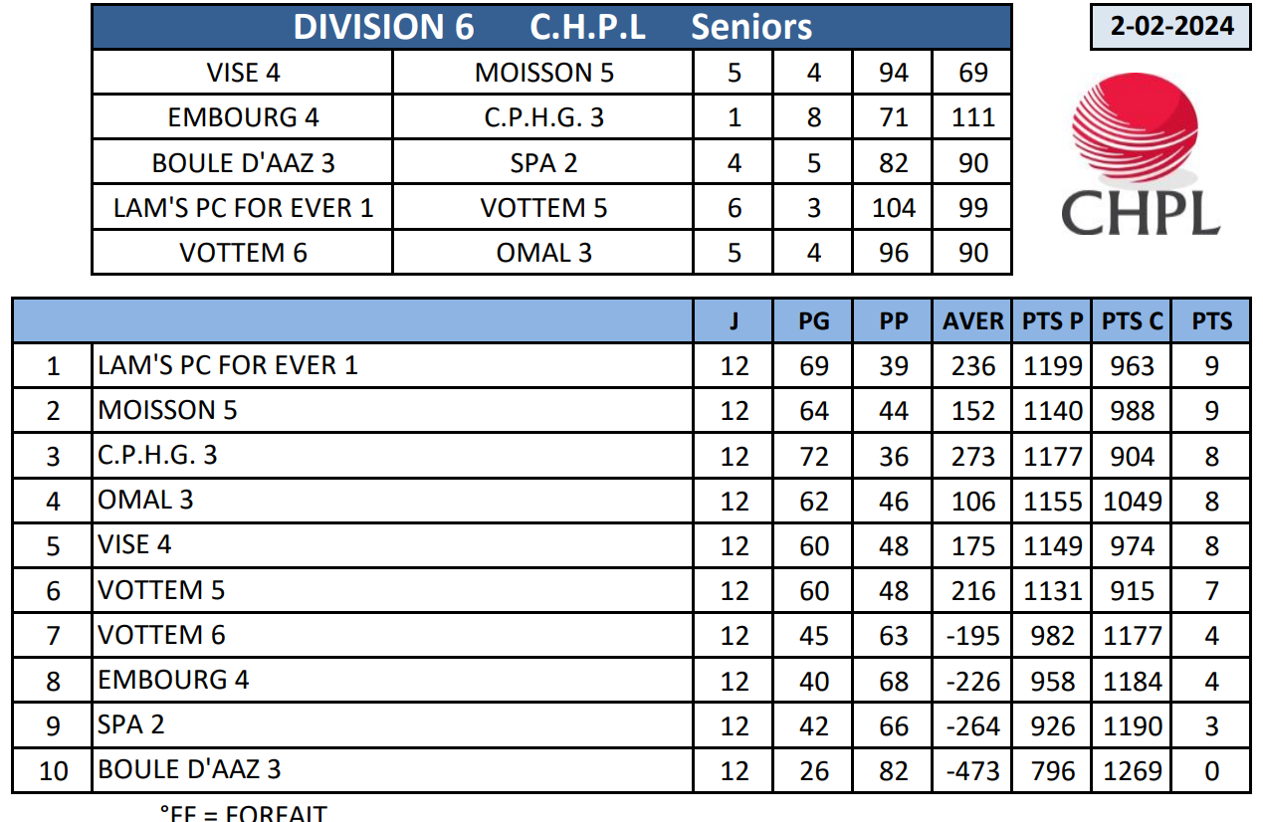
Task: Click the PP column header
Action: 893,320
